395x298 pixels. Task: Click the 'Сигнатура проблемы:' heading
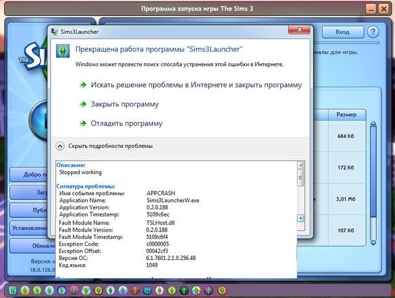click(x=86, y=186)
